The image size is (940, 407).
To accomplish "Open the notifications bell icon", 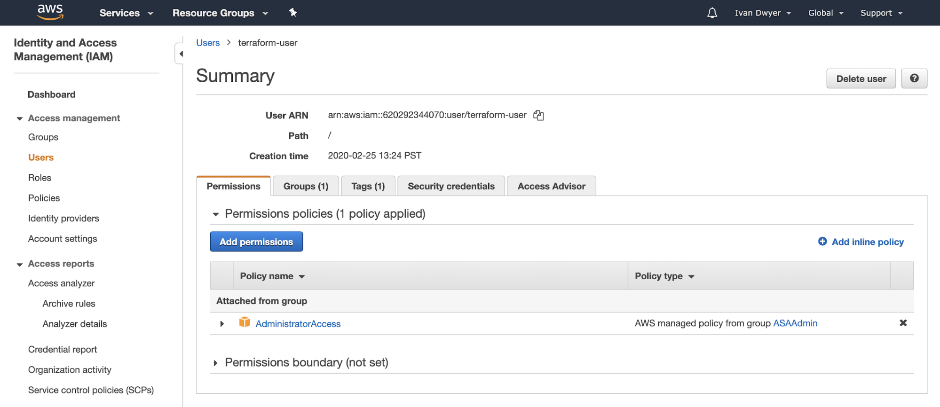I will click(x=712, y=13).
